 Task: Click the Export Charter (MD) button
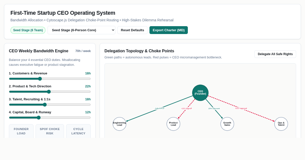pos(169,30)
